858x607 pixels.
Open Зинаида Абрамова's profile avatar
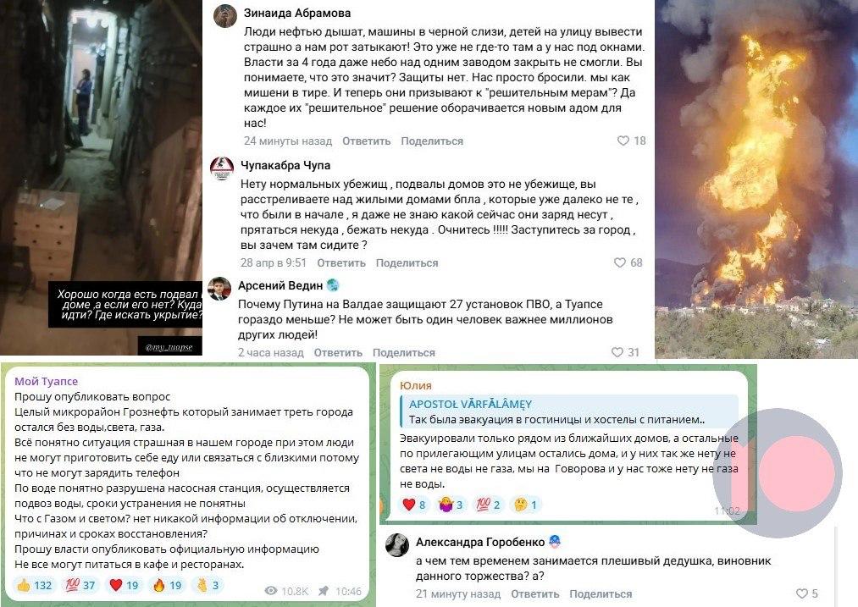[x=225, y=16]
